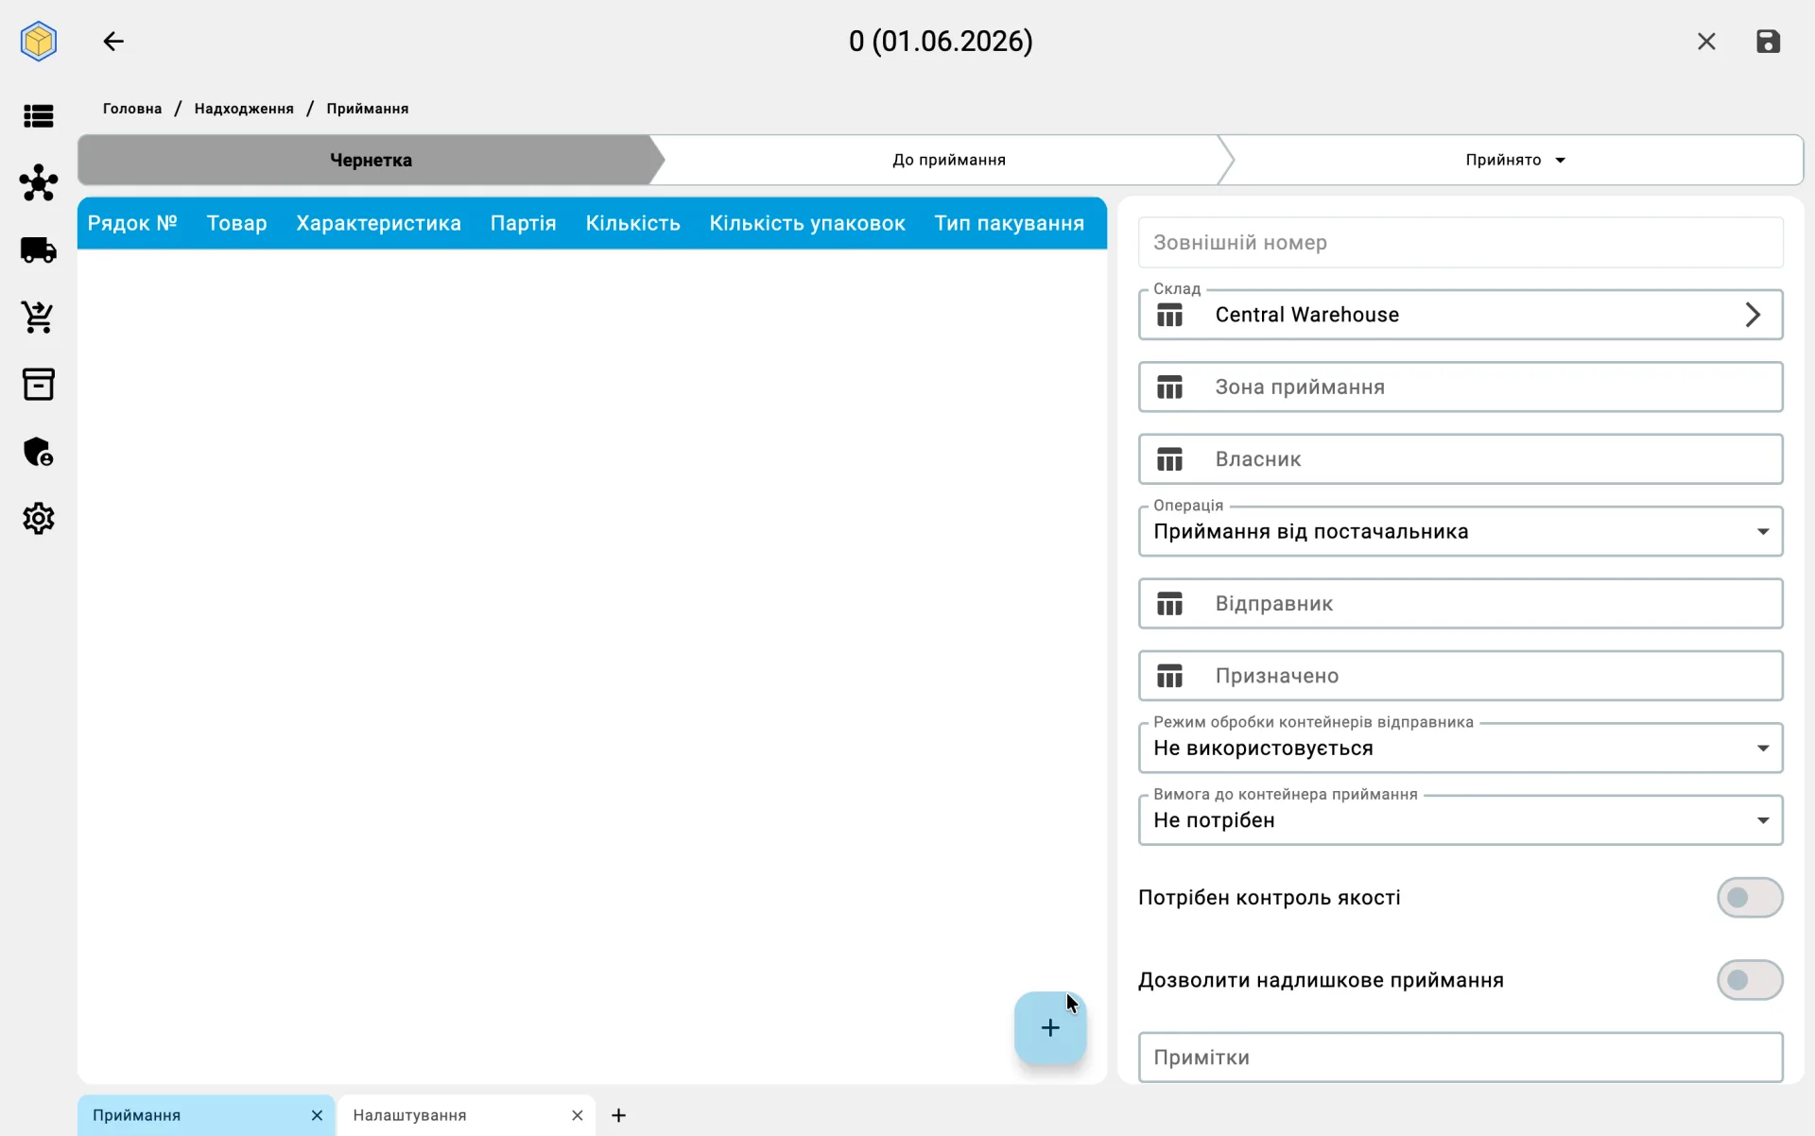Close the Налаштування bottom tab

point(577,1115)
